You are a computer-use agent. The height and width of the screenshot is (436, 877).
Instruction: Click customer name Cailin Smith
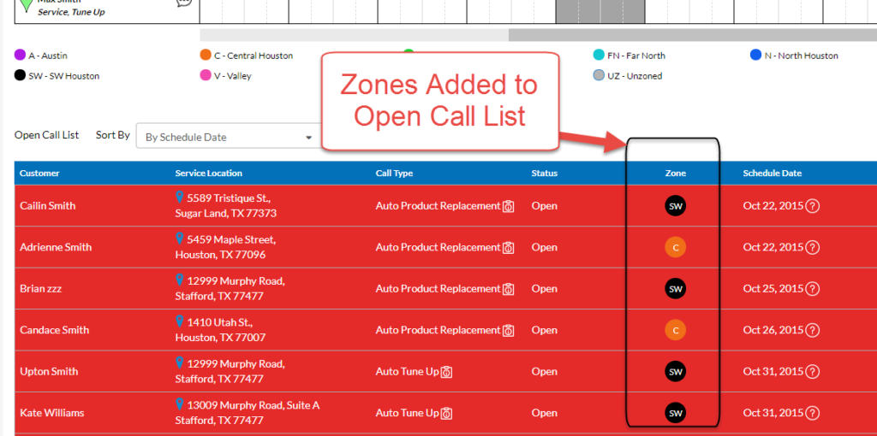[48, 206]
